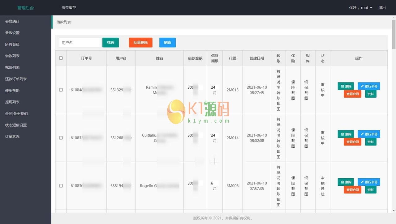Viewport: 396px width, 224px height.
Task: Click the pencil 银行卡号 button in first row
Action: click(x=369, y=86)
